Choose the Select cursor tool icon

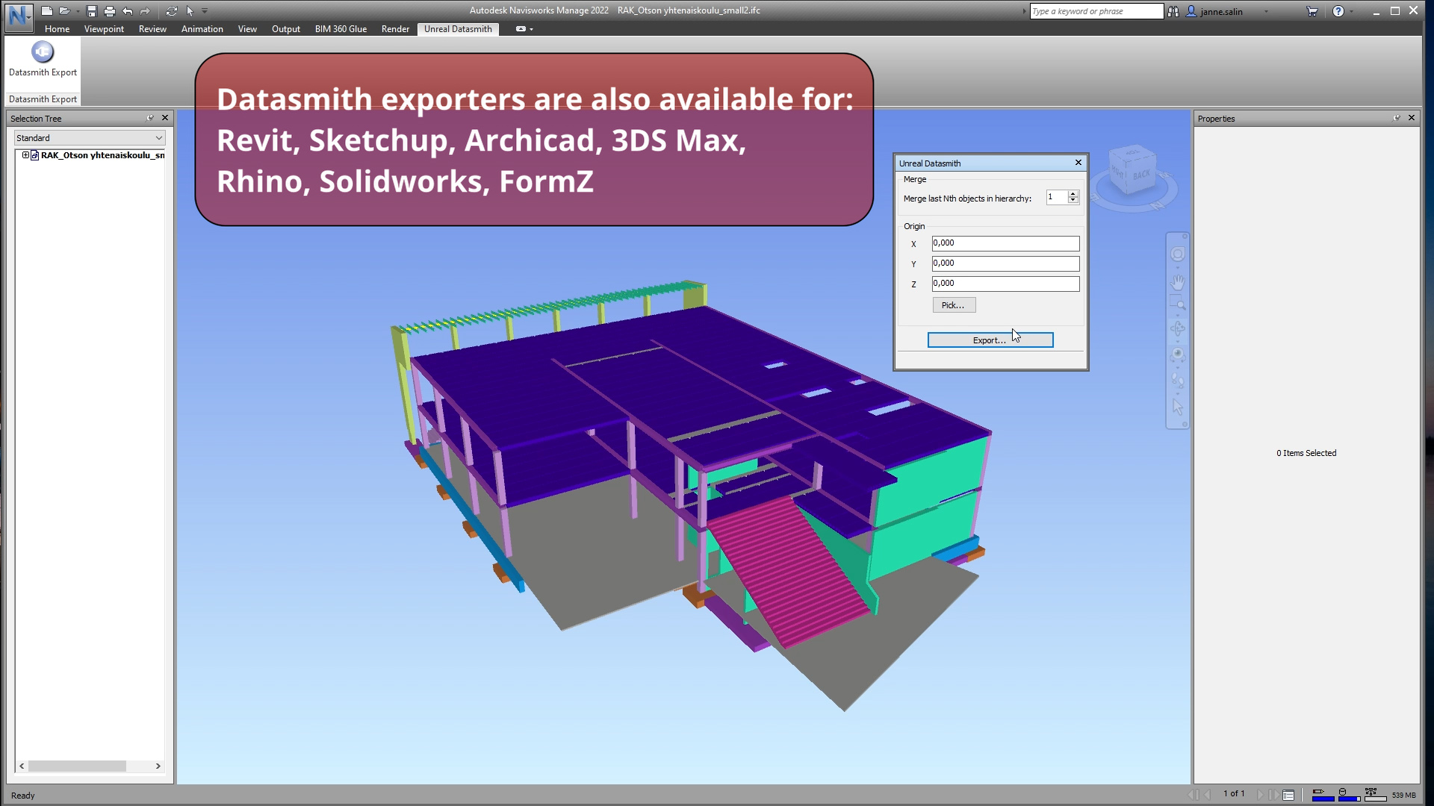click(x=190, y=11)
